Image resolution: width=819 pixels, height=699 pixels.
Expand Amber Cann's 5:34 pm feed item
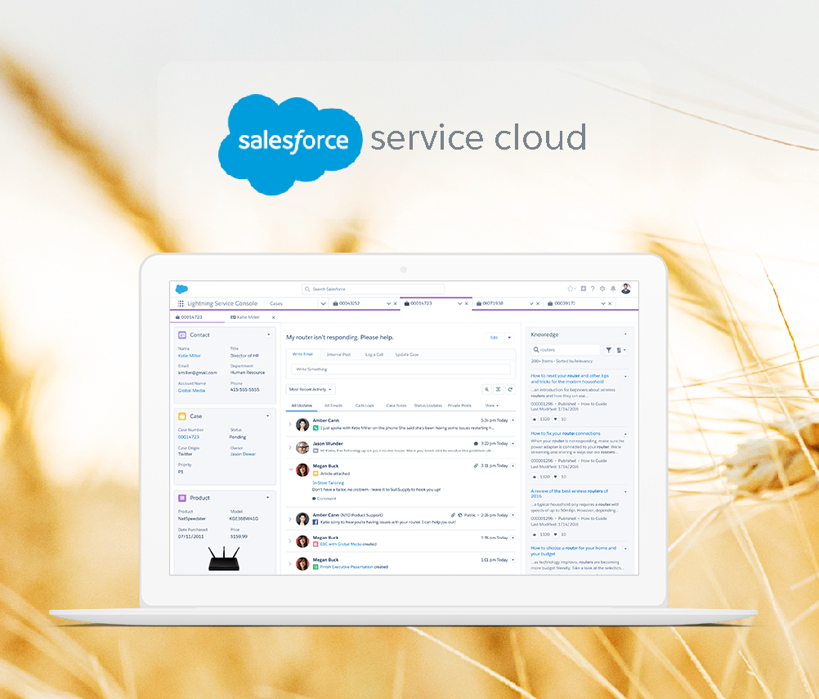[x=290, y=424]
